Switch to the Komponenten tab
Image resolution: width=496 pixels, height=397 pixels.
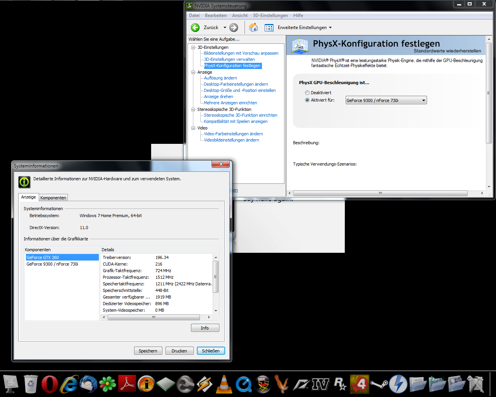click(x=53, y=198)
